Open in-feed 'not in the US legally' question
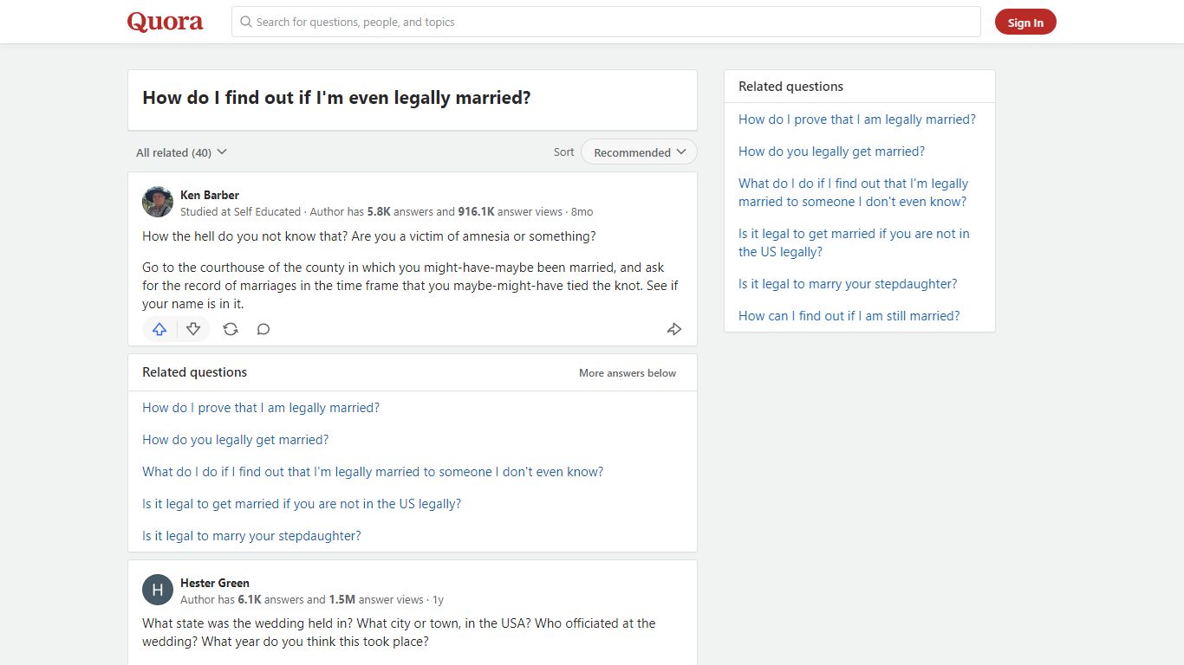The width and height of the screenshot is (1184, 665). (x=302, y=504)
